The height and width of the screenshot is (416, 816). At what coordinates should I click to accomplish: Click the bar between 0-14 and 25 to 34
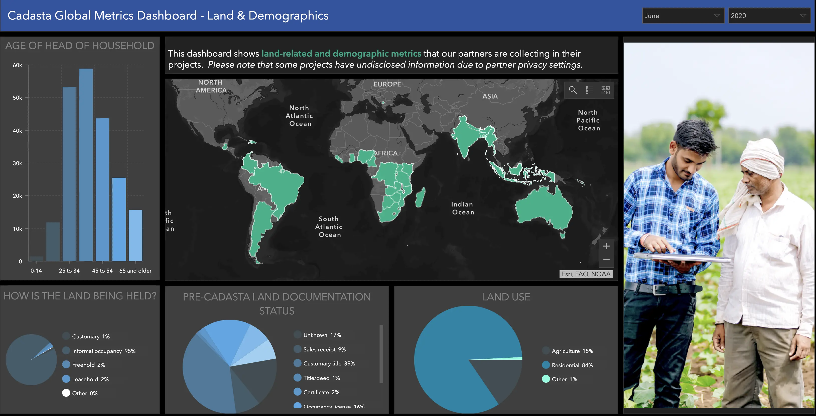[x=53, y=242]
